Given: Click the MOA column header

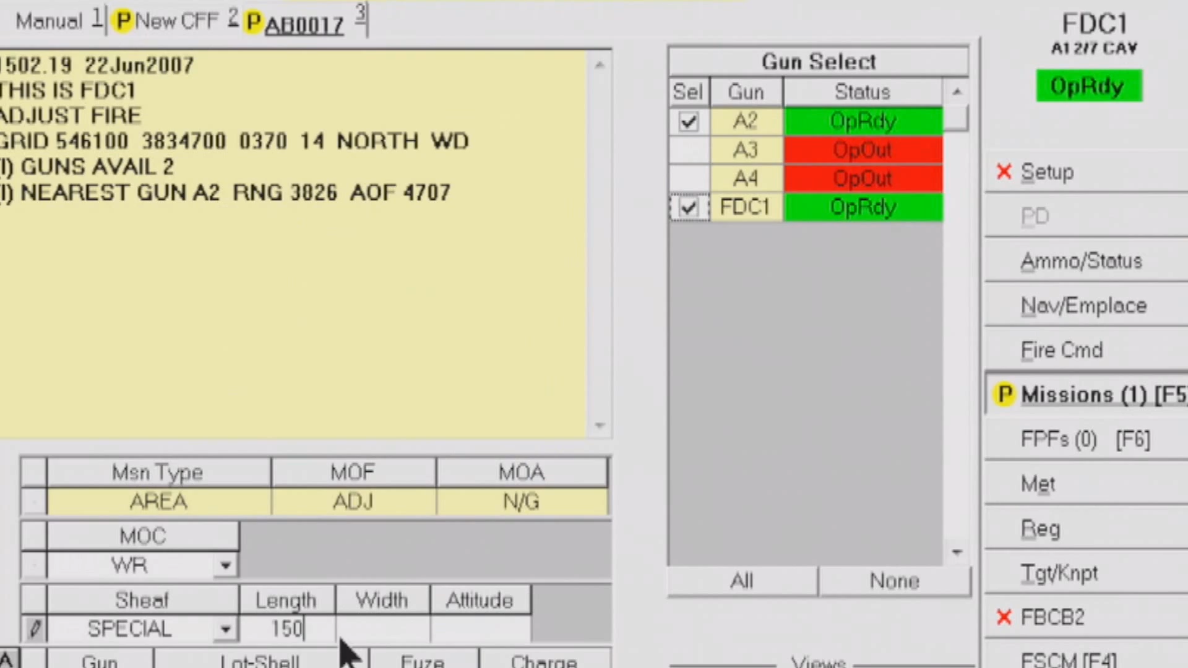Looking at the screenshot, I should pos(522,473).
